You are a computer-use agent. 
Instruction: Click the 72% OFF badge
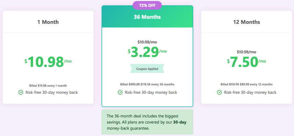pyautogui.click(x=147, y=5)
